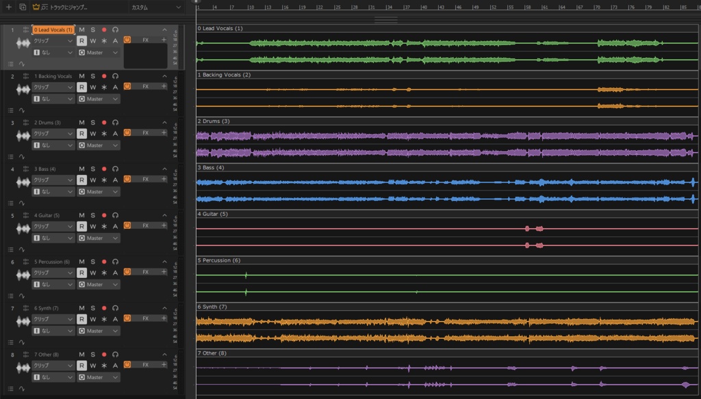Open the カスタム track control dropdown
This screenshot has width=701, height=399.
coord(156,7)
